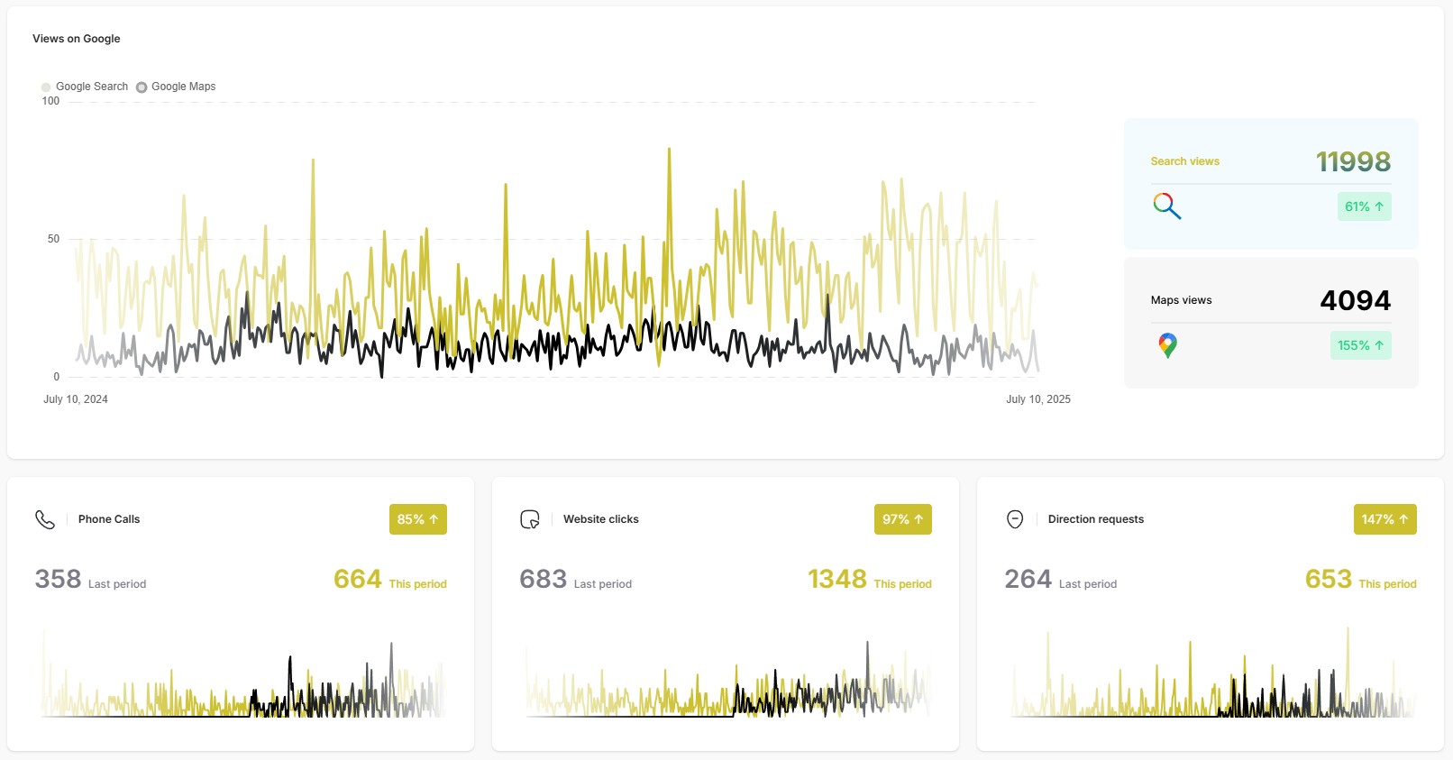Click the Google Maps legend circle marker

142,87
